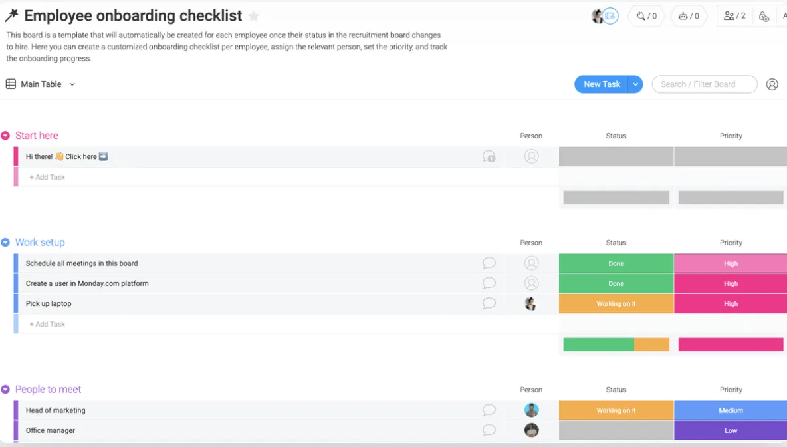Image resolution: width=787 pixels, height=447 pixels.
Task: Open the New Task dropdown arrow
Action: pos(635,84)
